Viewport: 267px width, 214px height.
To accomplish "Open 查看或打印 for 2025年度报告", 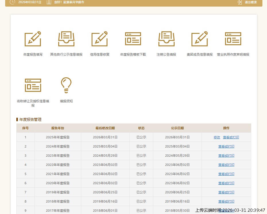I will [x=231, y=137].
